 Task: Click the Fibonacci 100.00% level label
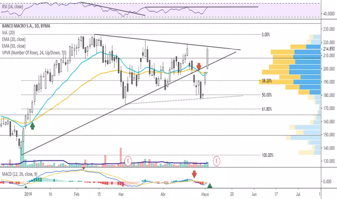(x=268, y=155)
